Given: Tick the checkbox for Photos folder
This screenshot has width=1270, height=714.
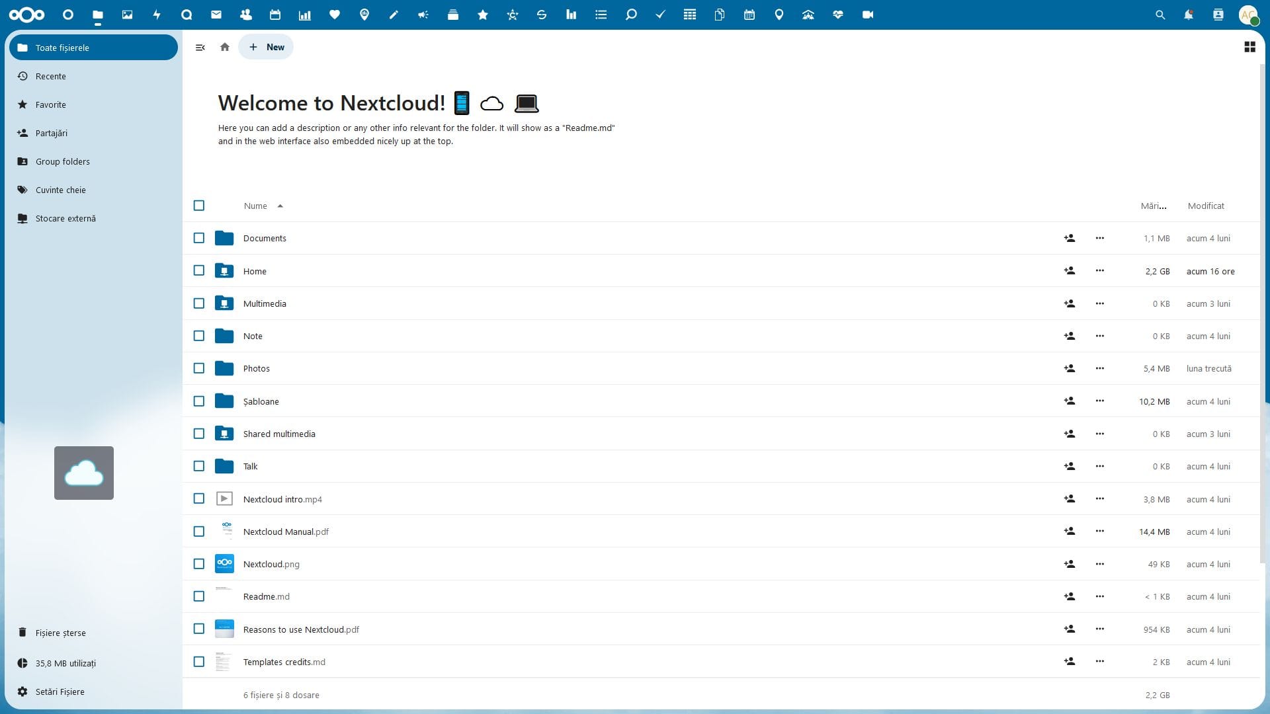Looking at the screenshot, I should pos(199,368).
